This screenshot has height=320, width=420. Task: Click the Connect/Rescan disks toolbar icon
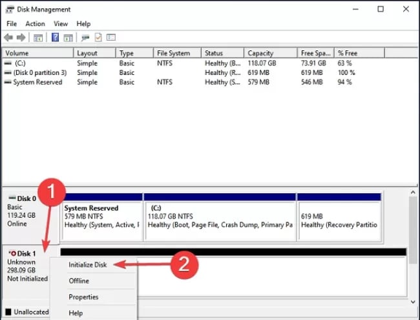pyautogui.click(x=85, y=37)
